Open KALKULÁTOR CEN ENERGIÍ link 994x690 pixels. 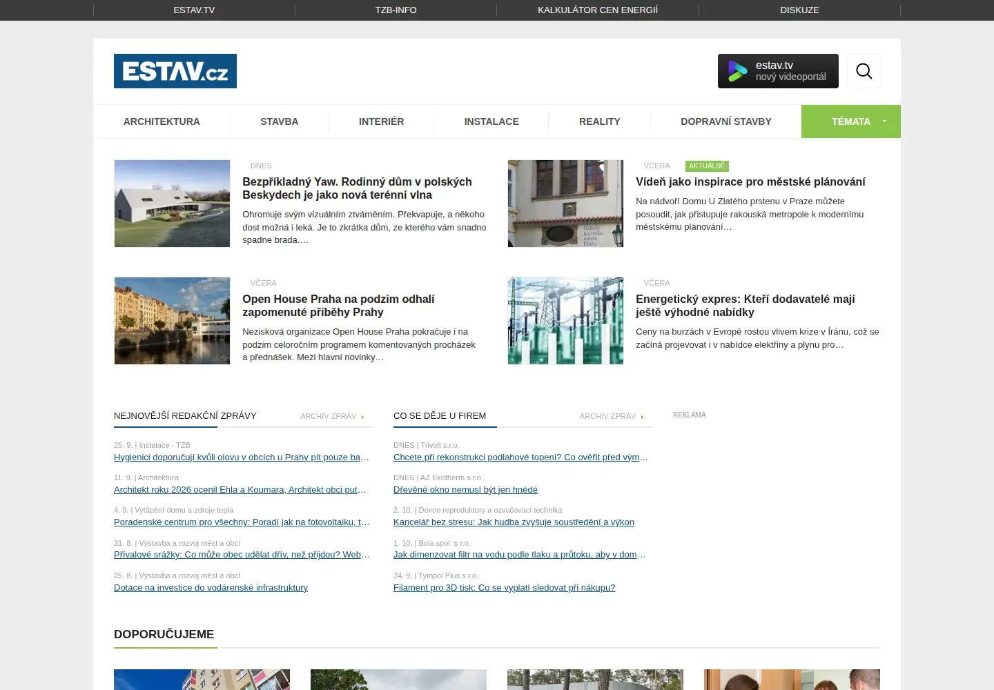[598, 10]
